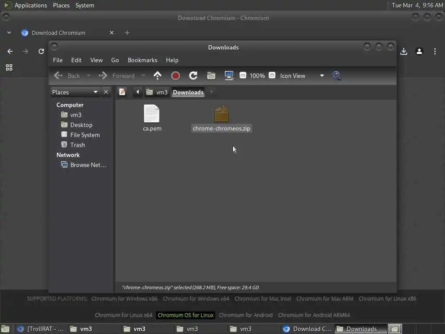Open the Forward history dropdown arrow
Viewport: 445px width, 334px height.
pos(143,76)
